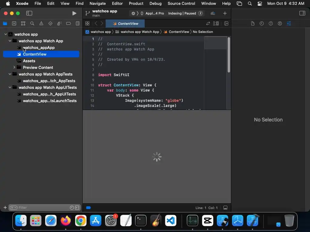Run the app with the play button
Image resolution: width=310 pixels, height=232 pixels.
coord(74,13)
